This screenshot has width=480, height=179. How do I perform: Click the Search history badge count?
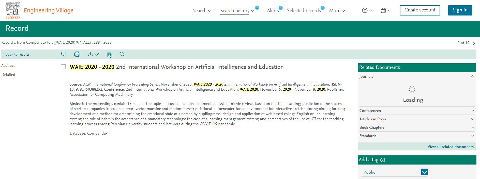[x=257, y=8]
